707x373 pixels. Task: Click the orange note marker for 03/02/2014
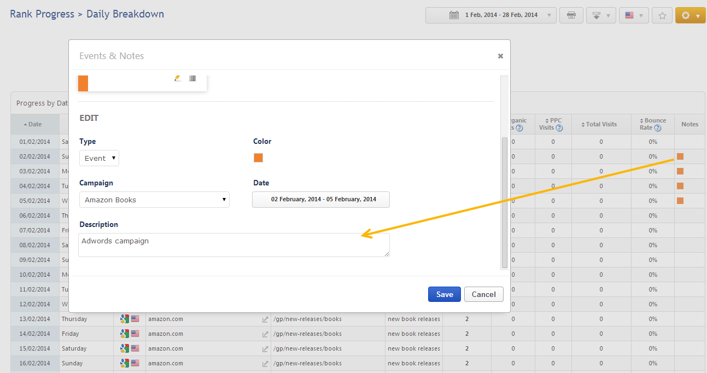680,171
